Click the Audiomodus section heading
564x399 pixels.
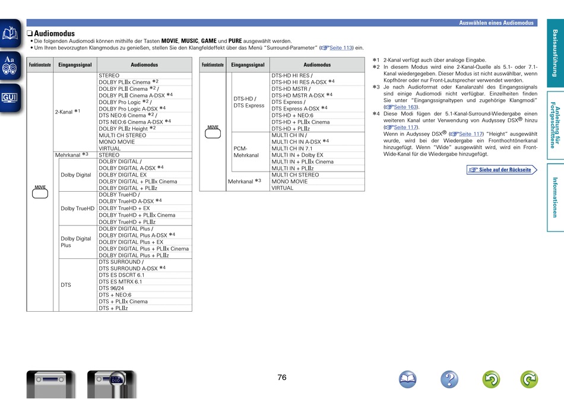click(50, 33)
